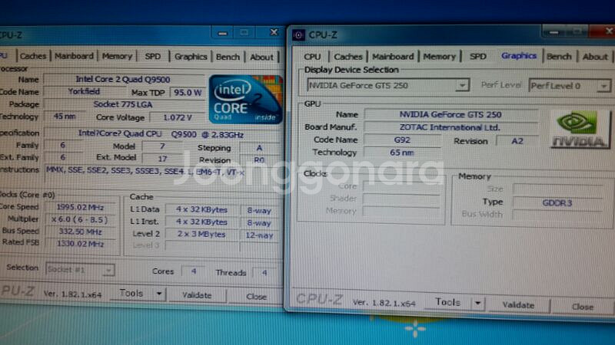This screenshot has width=615, height=345.
Task: Open Bench tab in right CPU-Z window
Action: tap(559, 57)
